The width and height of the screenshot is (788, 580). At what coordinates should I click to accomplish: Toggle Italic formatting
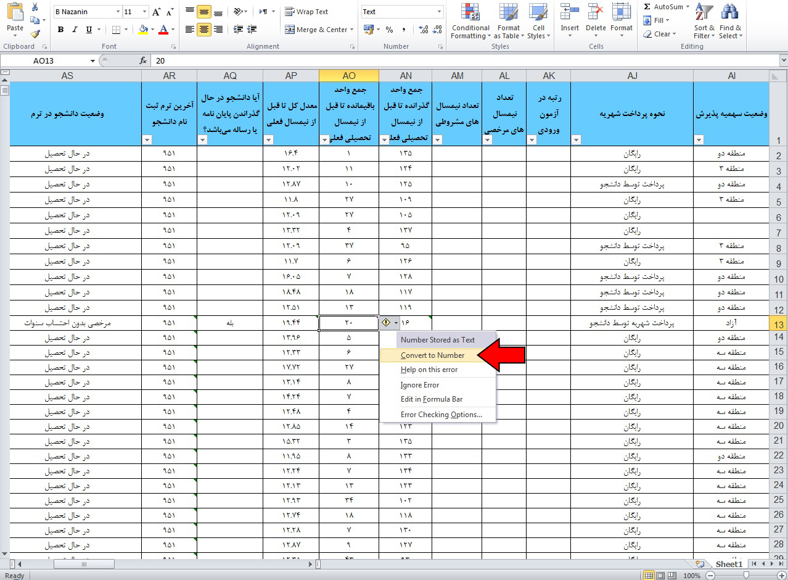(x=75, y=30)
